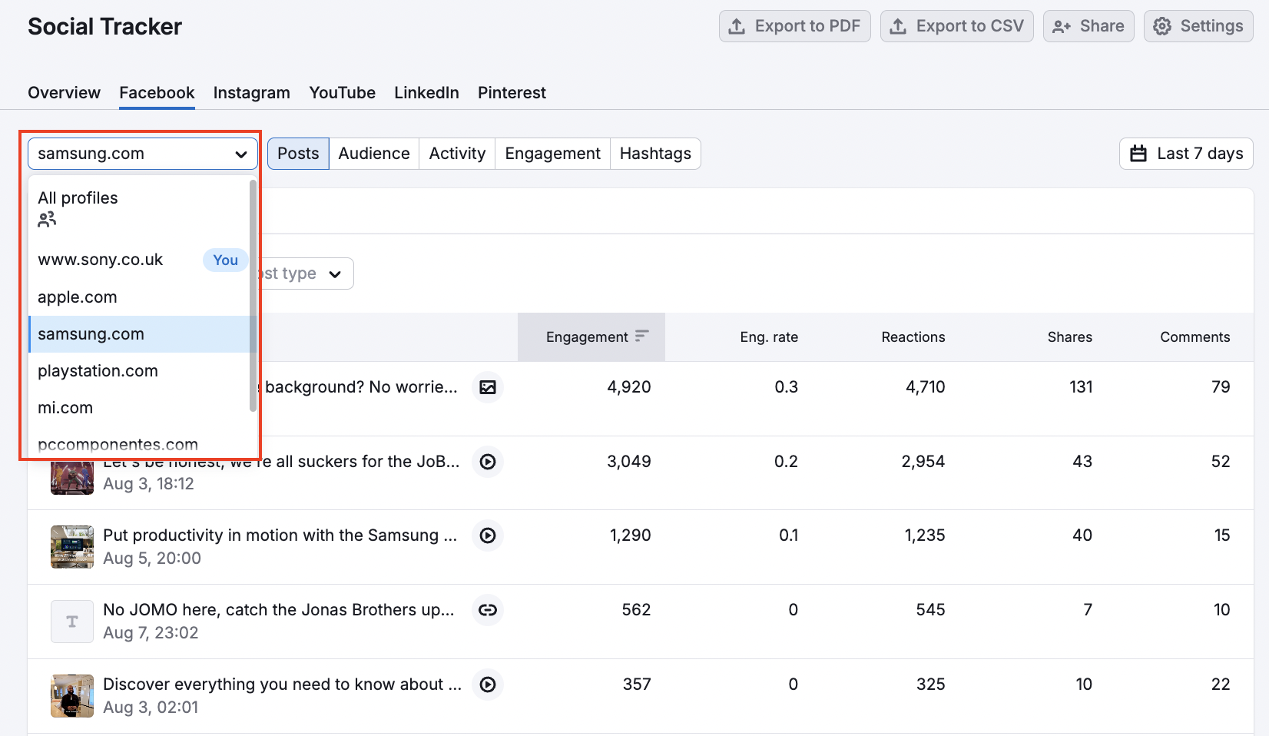
Task: Select www.sony.co.uk from the profile list
Action: coord(100,260)
